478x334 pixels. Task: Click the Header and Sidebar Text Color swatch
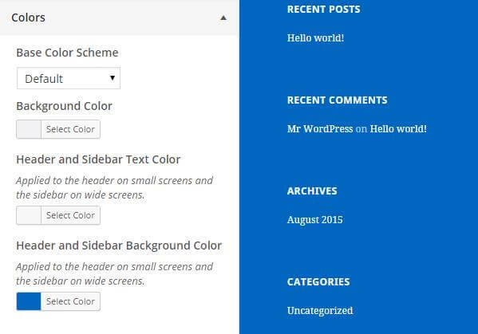pos(29,215)
